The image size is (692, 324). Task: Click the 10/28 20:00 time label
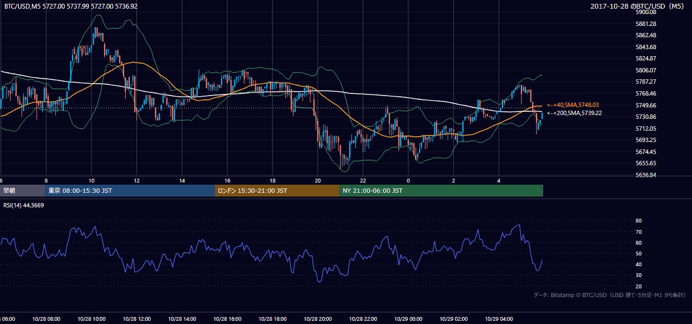click(x=317, y=319)
